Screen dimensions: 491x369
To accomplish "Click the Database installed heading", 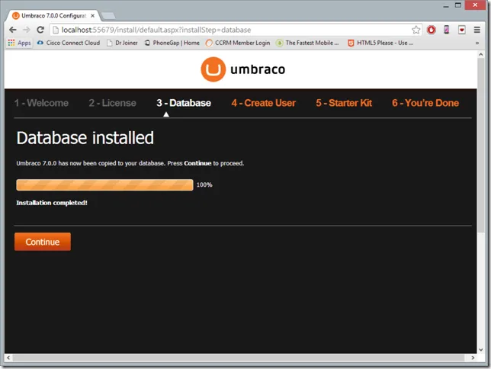I will [x=85, y=138].
